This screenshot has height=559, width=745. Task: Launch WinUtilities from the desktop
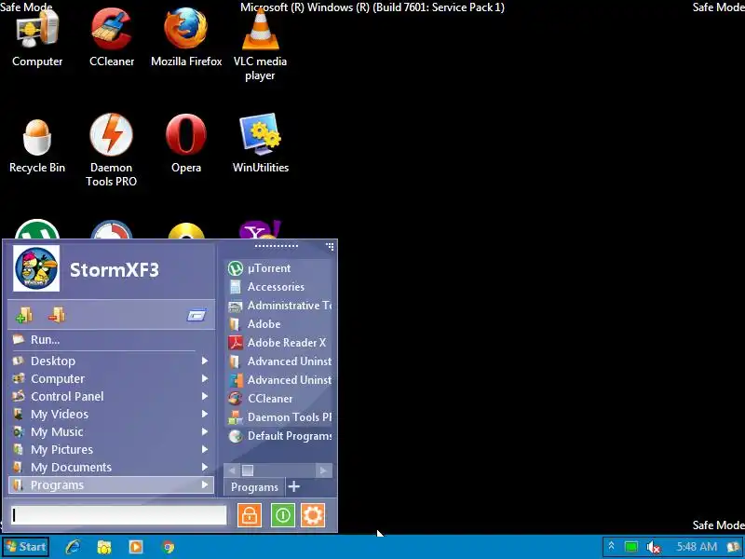(261, 144)
